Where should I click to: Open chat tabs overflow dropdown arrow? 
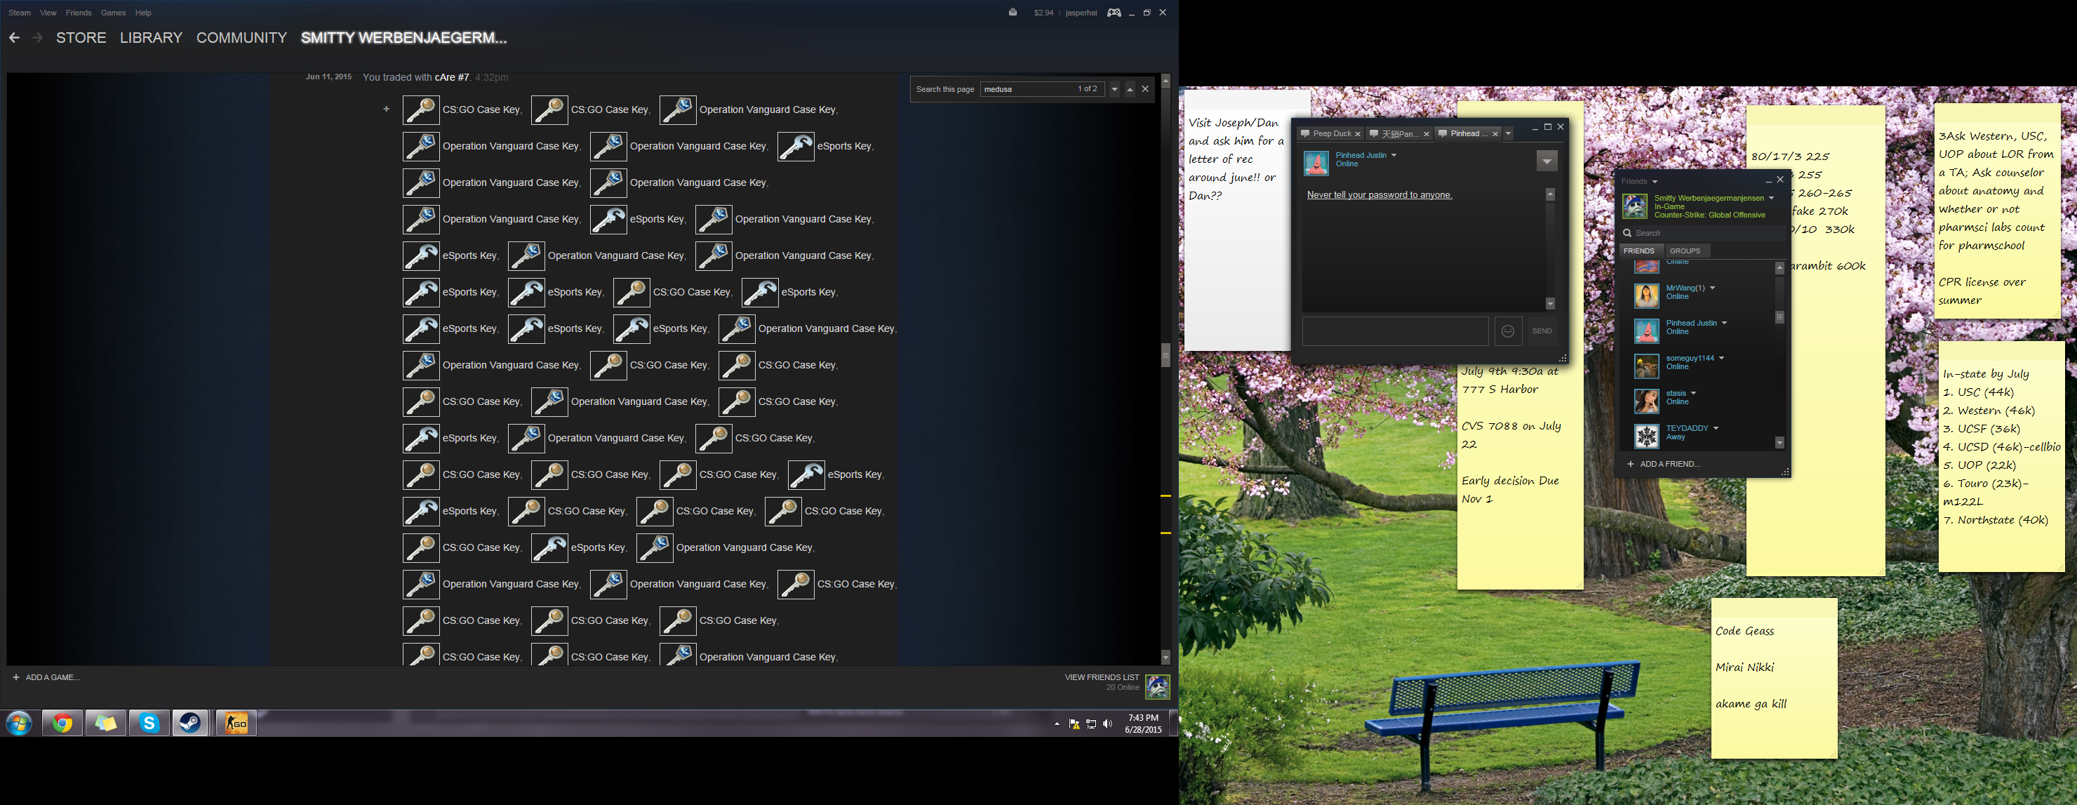[1508, 134]
